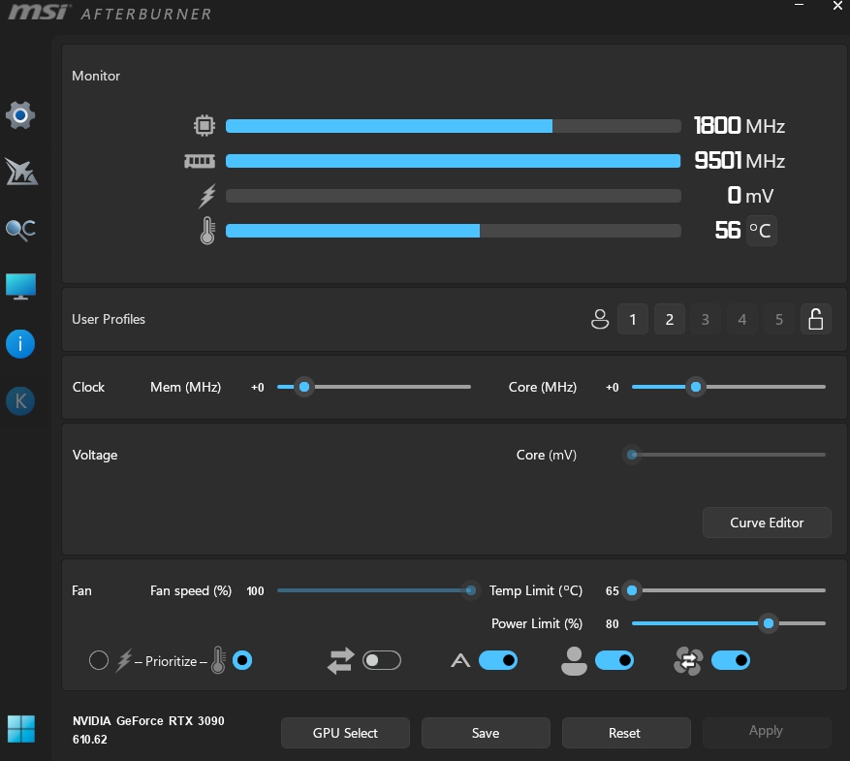Turn off the auto fan toggle
The height and width of the screenshot is (761, 850).
[x=498, y=661]
